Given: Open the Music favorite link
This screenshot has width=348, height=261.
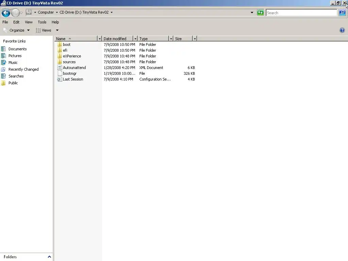Looking at the screenshot, I should pos(13,63).
